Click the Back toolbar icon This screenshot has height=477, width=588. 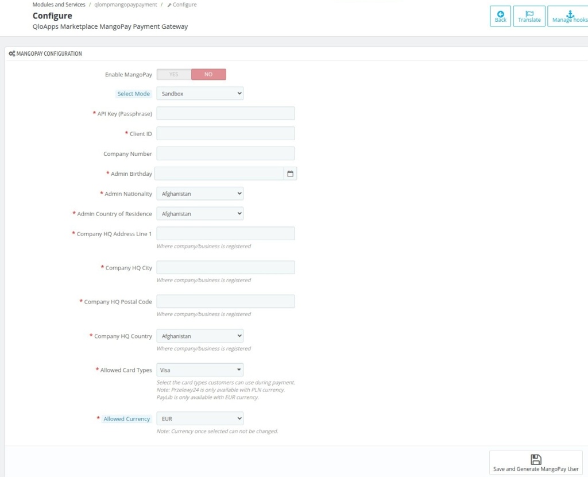(x=500, y=16)
